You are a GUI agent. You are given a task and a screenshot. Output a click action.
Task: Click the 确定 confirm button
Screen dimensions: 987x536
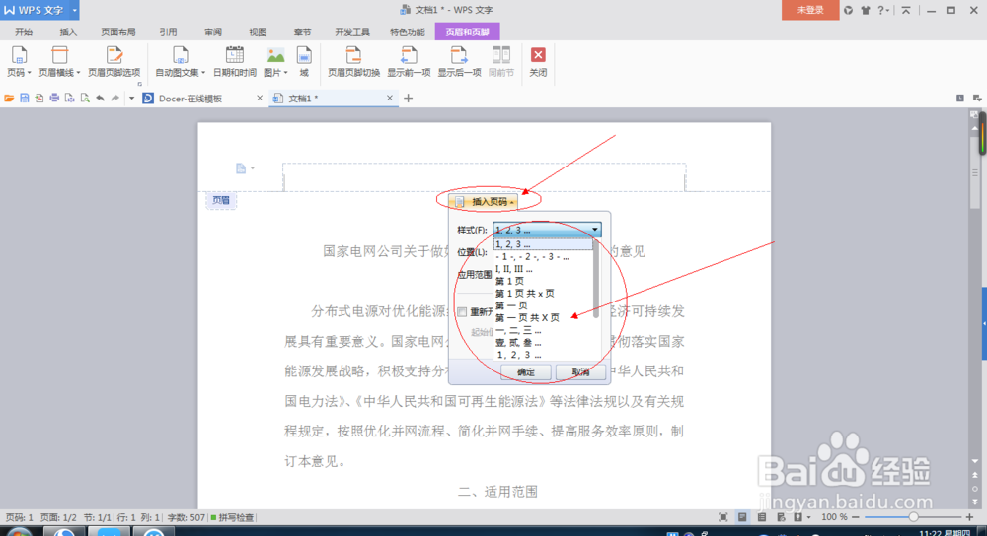pyautogui.click(x=526, y=372)
